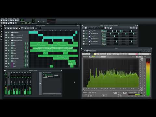Show the Controller Rack via main toolbar icon
156x117 pixels.
[x=16, y=23]
